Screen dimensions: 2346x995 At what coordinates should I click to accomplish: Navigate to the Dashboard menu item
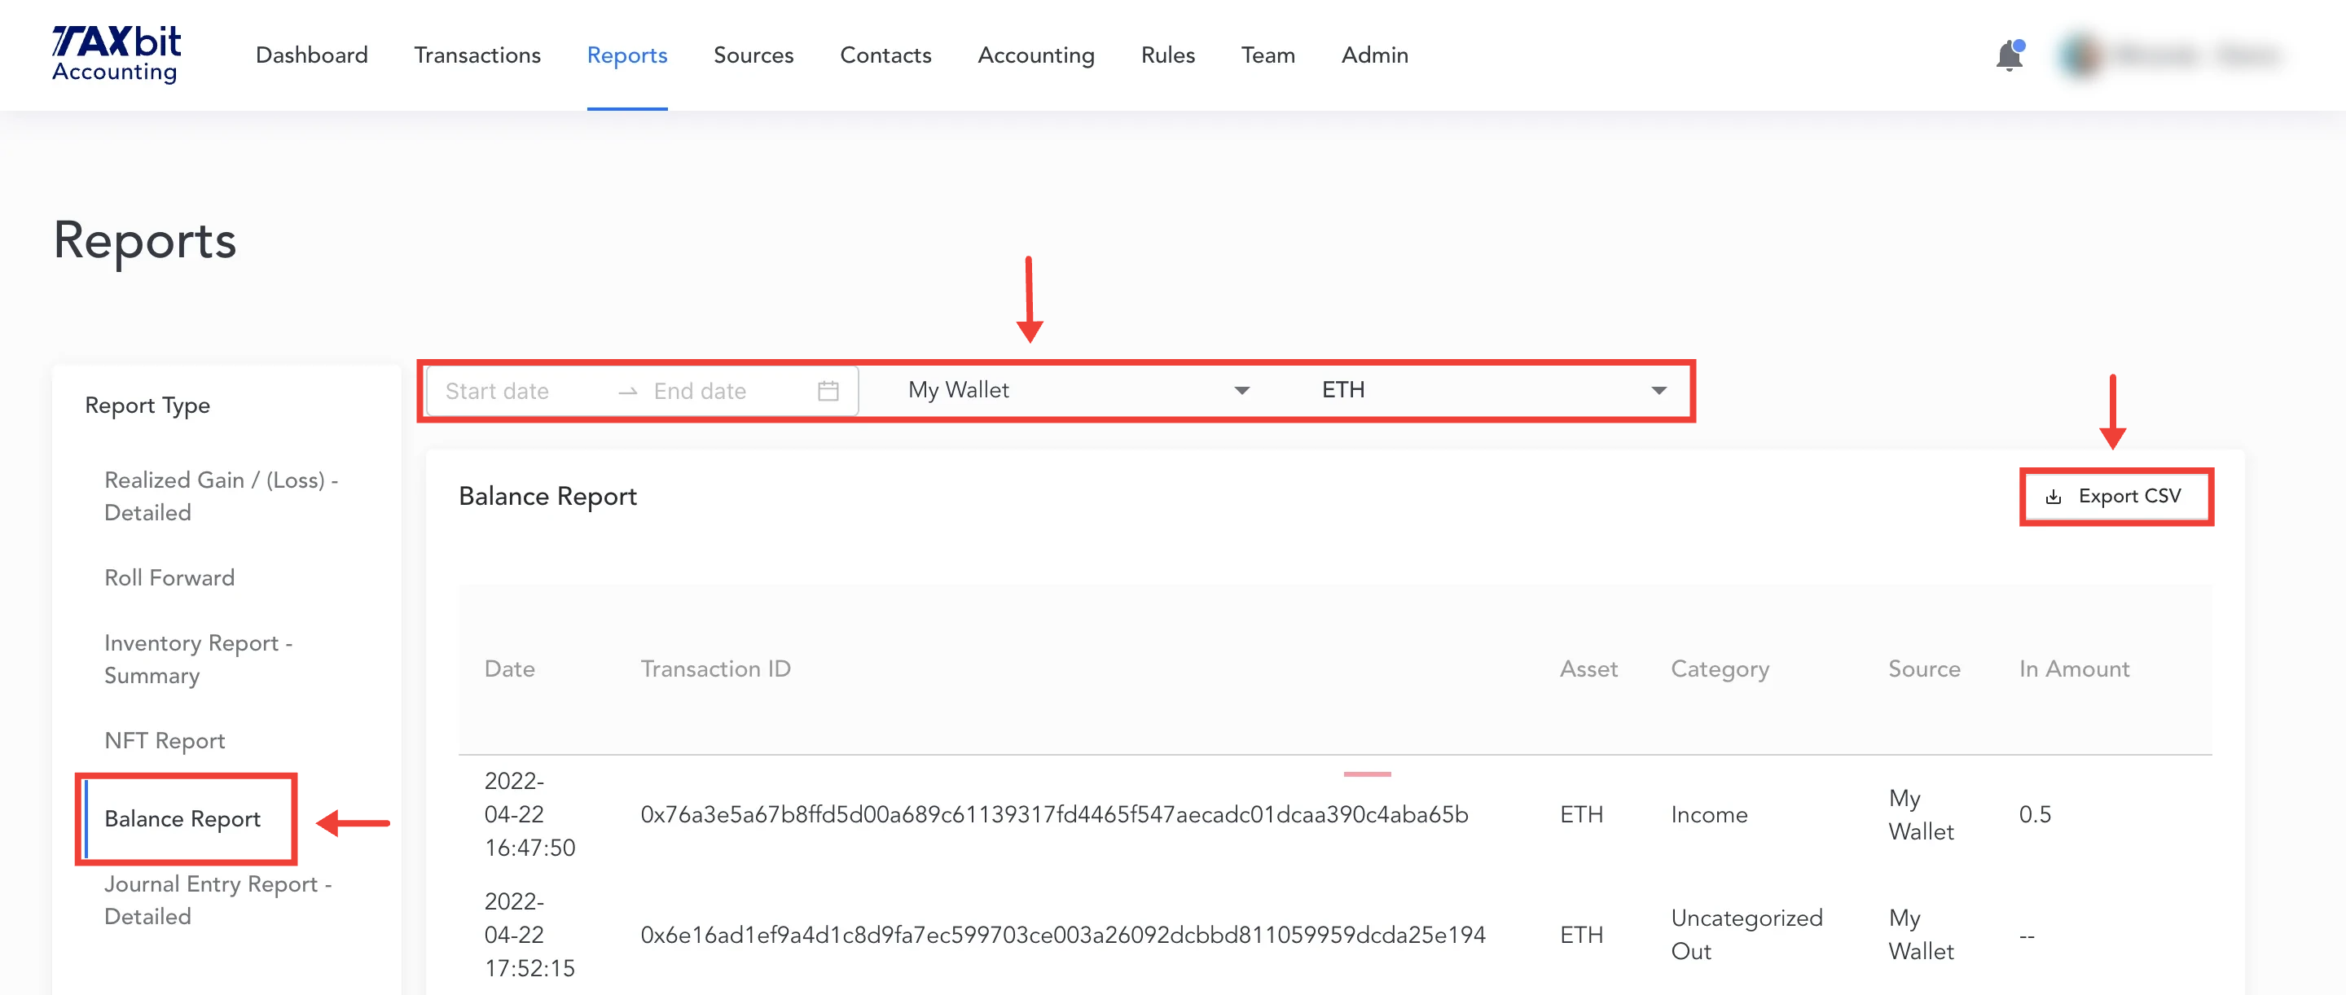point(311,55)
